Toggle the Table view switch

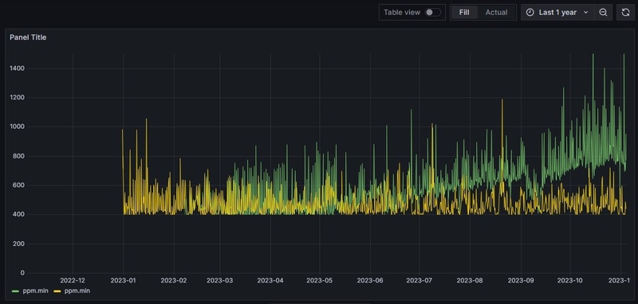click(x=432, y=12)
